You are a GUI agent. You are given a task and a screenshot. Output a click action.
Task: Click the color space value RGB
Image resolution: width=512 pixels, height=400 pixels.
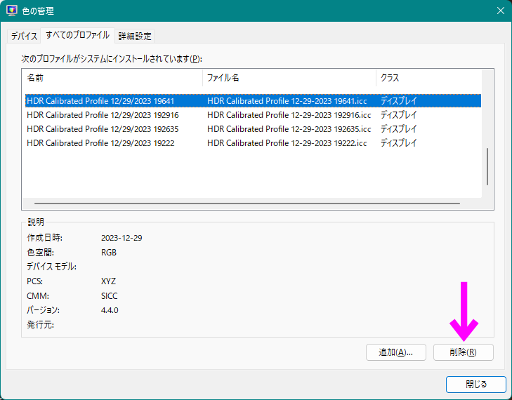109,253
